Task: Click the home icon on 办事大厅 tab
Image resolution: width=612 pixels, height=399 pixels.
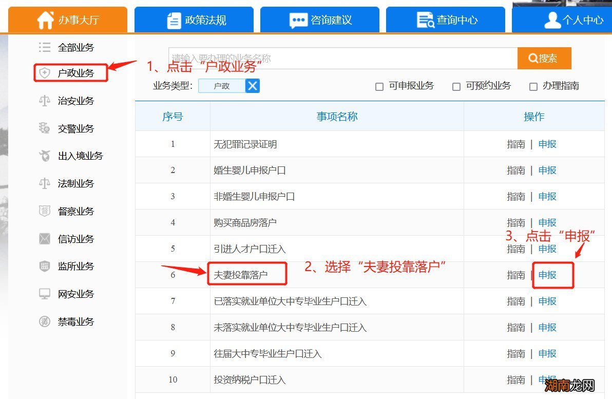Action: tap(46, 19)
